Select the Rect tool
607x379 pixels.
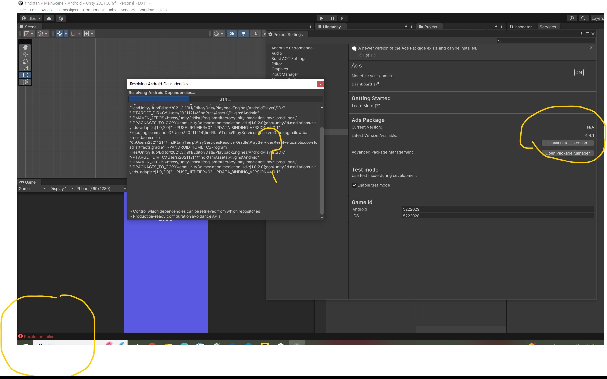coord(25,75)
